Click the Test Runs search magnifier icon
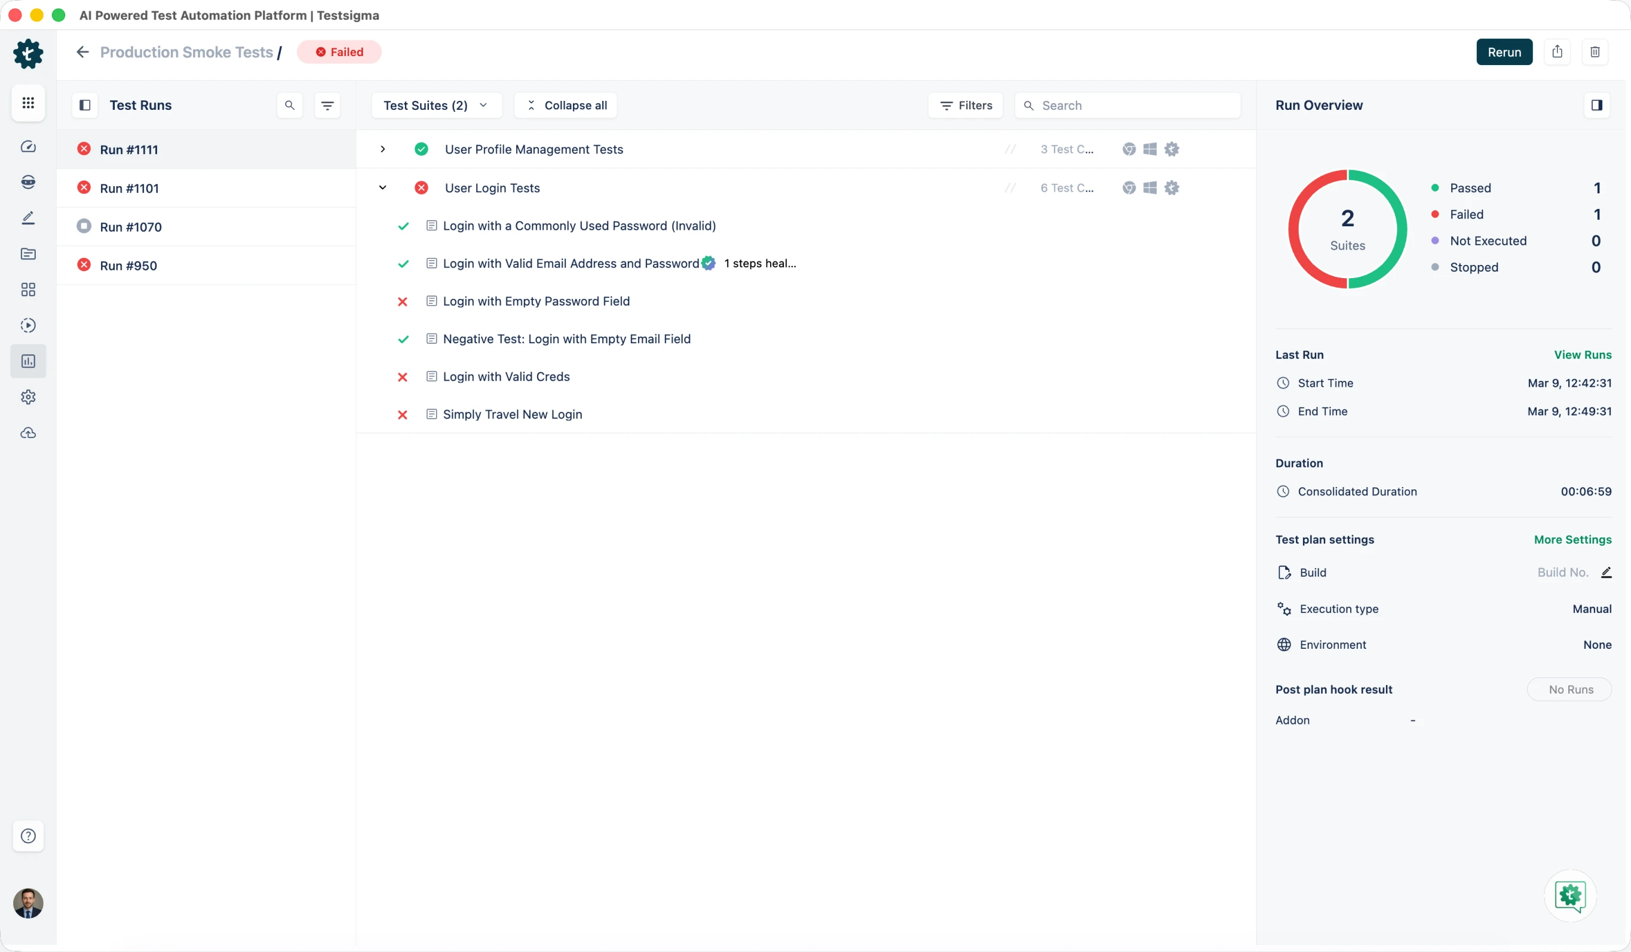1631x952 pixels. tap(289, 106)
